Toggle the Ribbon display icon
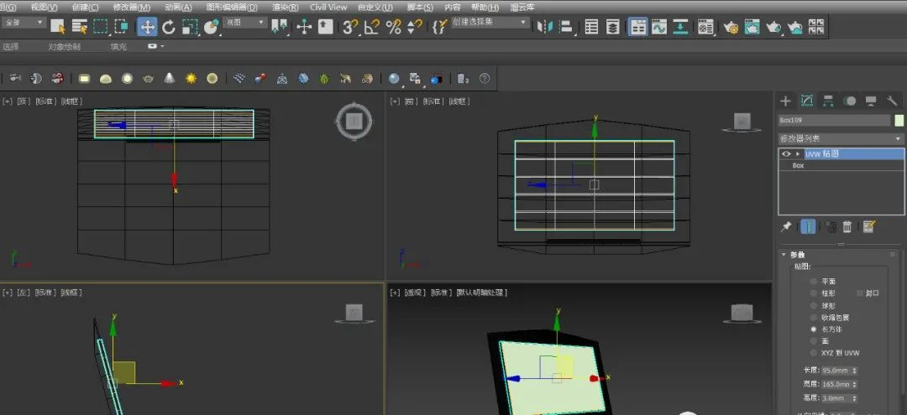 pos(638,27)
